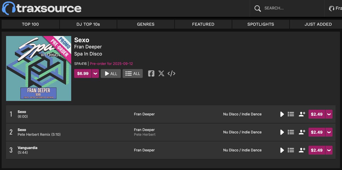
Task: Open the TOP 100 menu
Action: coord(30,24)
